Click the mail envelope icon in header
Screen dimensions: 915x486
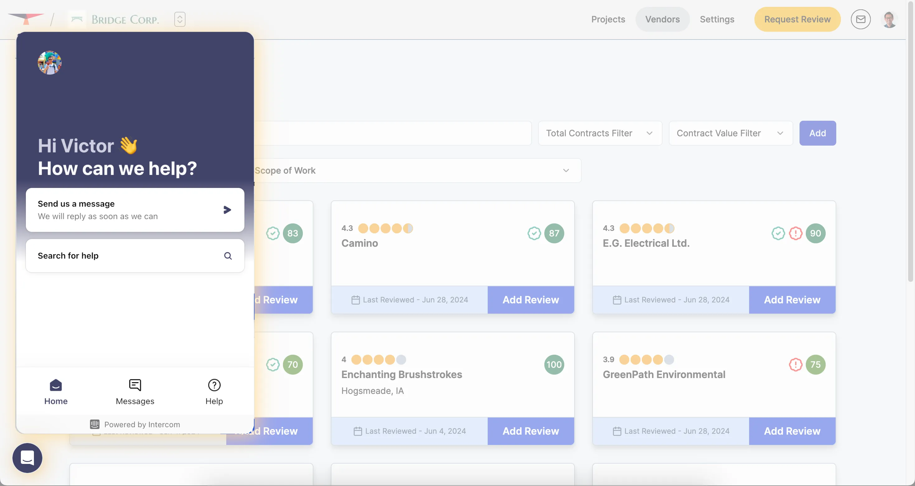pos(860,19)
